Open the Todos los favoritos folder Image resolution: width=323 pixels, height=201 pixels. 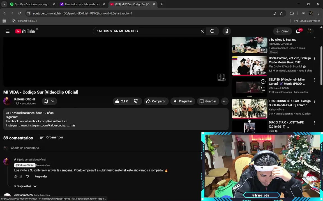point(307,21)
